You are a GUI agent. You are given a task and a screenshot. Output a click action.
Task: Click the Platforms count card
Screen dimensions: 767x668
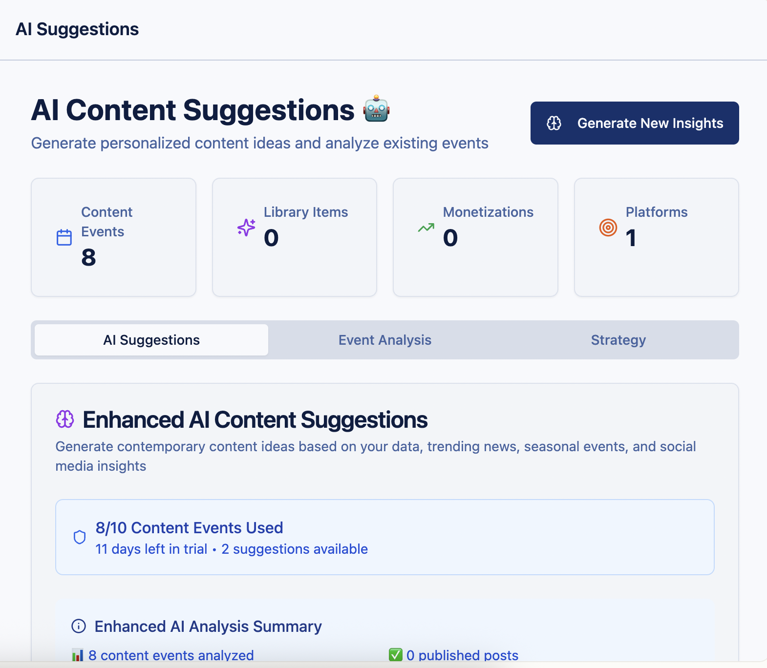pos(656,237)
